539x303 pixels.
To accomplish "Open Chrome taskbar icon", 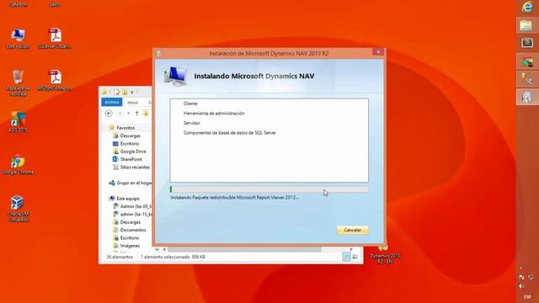I will 527,61.
